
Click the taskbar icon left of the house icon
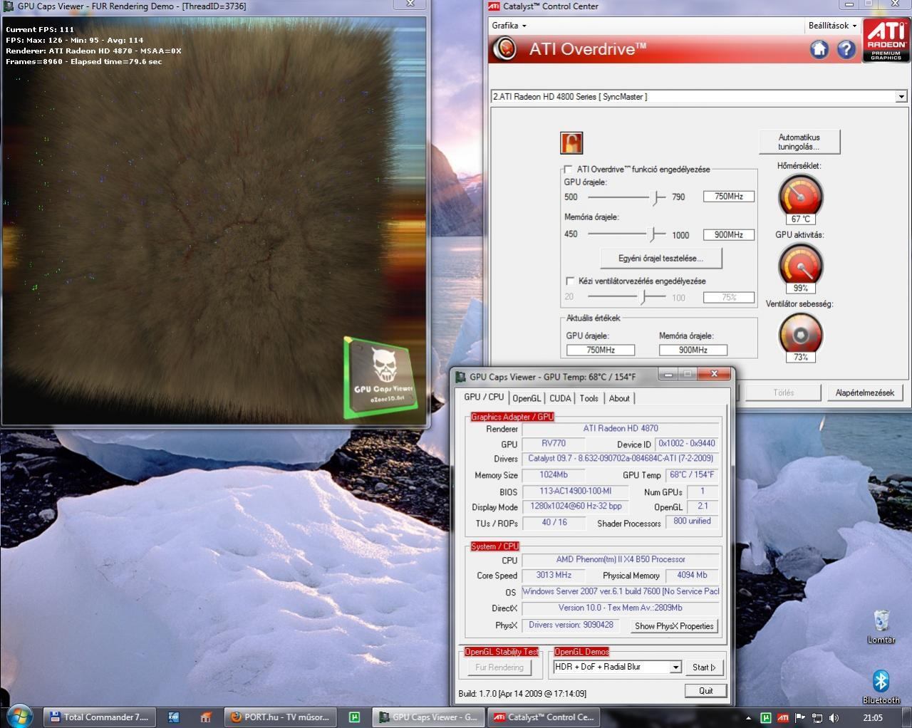[173, 717]
